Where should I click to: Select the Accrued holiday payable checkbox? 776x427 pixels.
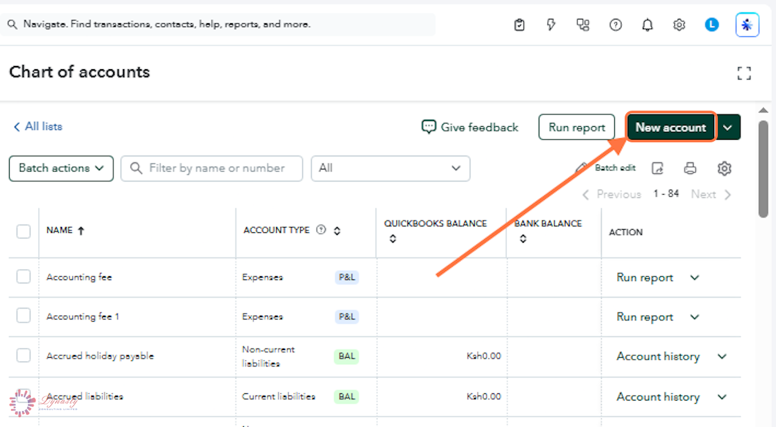pos(23,356)
